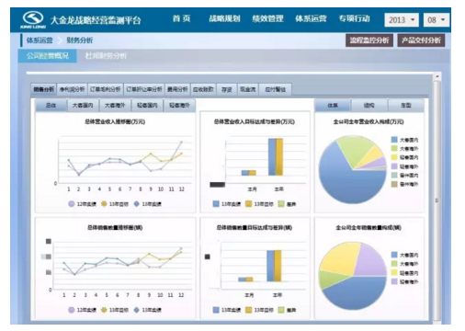The image size is (465, 331).
Task: Click the King Long logo icon
Action: (33, 19)
